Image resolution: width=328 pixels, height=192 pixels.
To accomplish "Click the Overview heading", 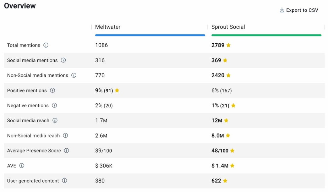I will tap(20, 5).
